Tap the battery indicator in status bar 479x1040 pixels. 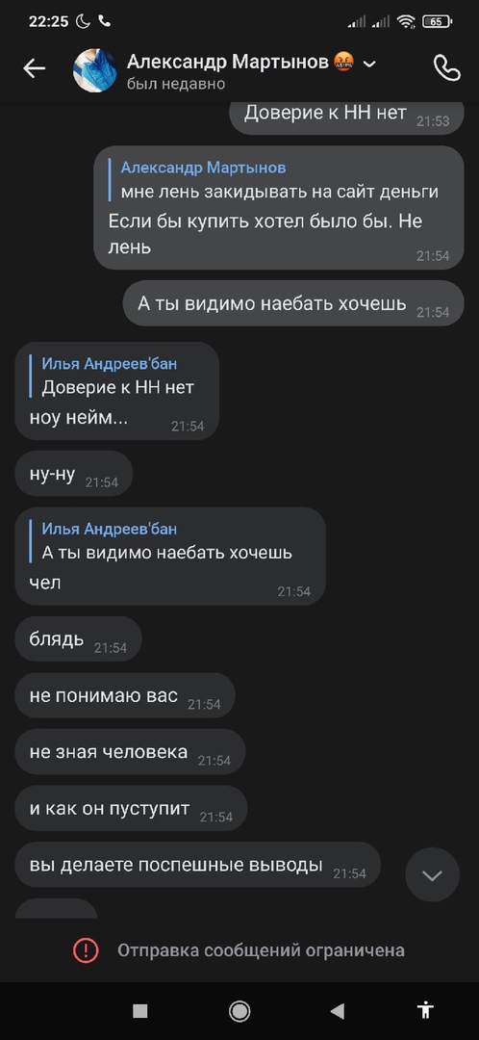pos(438,21)
